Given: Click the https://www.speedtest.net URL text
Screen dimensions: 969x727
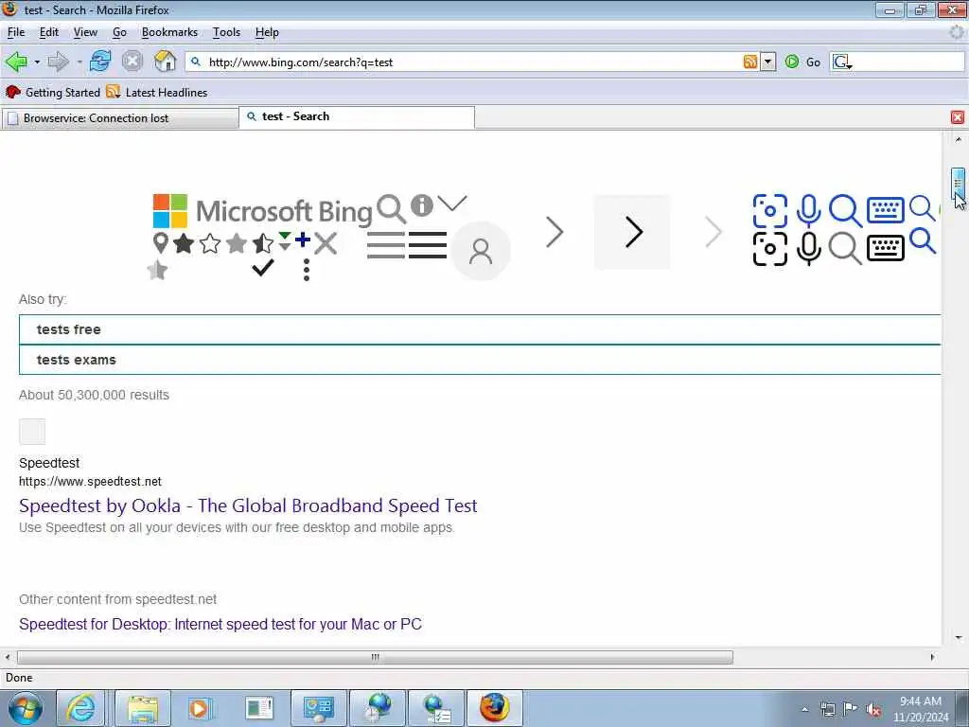Looking at the screenshot, I should tap(90, 482).
